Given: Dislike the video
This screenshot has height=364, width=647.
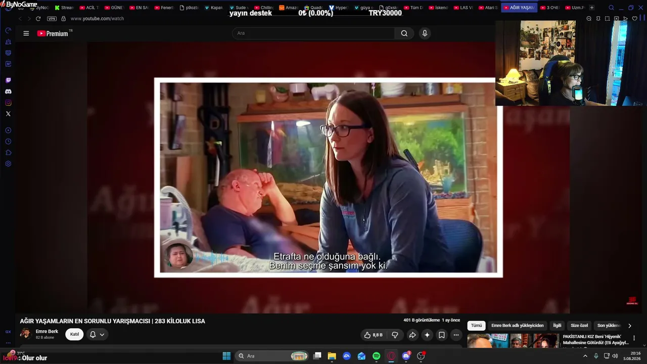Looking at the screenshot, I should pyautogui.click(x=395, y=335).
